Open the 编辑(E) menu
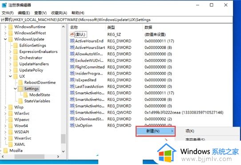Viewport: 241px width, 165px height. click(x=24, y=13)
